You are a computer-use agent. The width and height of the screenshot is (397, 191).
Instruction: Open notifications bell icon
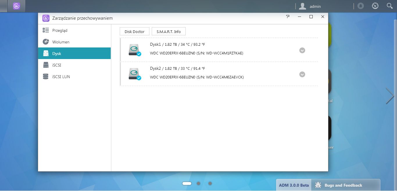(x=361, y=6)
